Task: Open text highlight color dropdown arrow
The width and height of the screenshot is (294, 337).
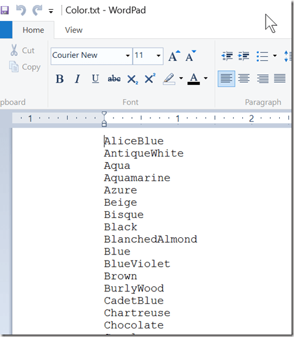Action: pyautogui.click(x=181, y=78)
